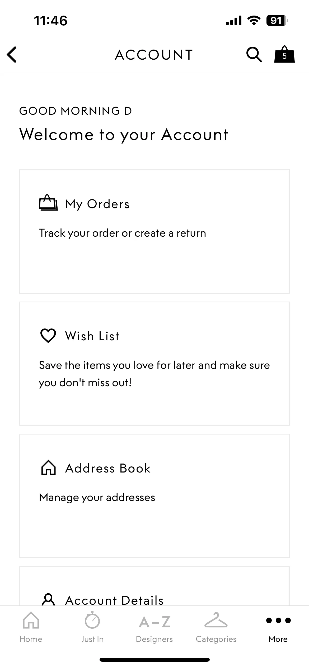Tap Track your order or create a return
Screen dimensions: 309x668
pos(123,233)
